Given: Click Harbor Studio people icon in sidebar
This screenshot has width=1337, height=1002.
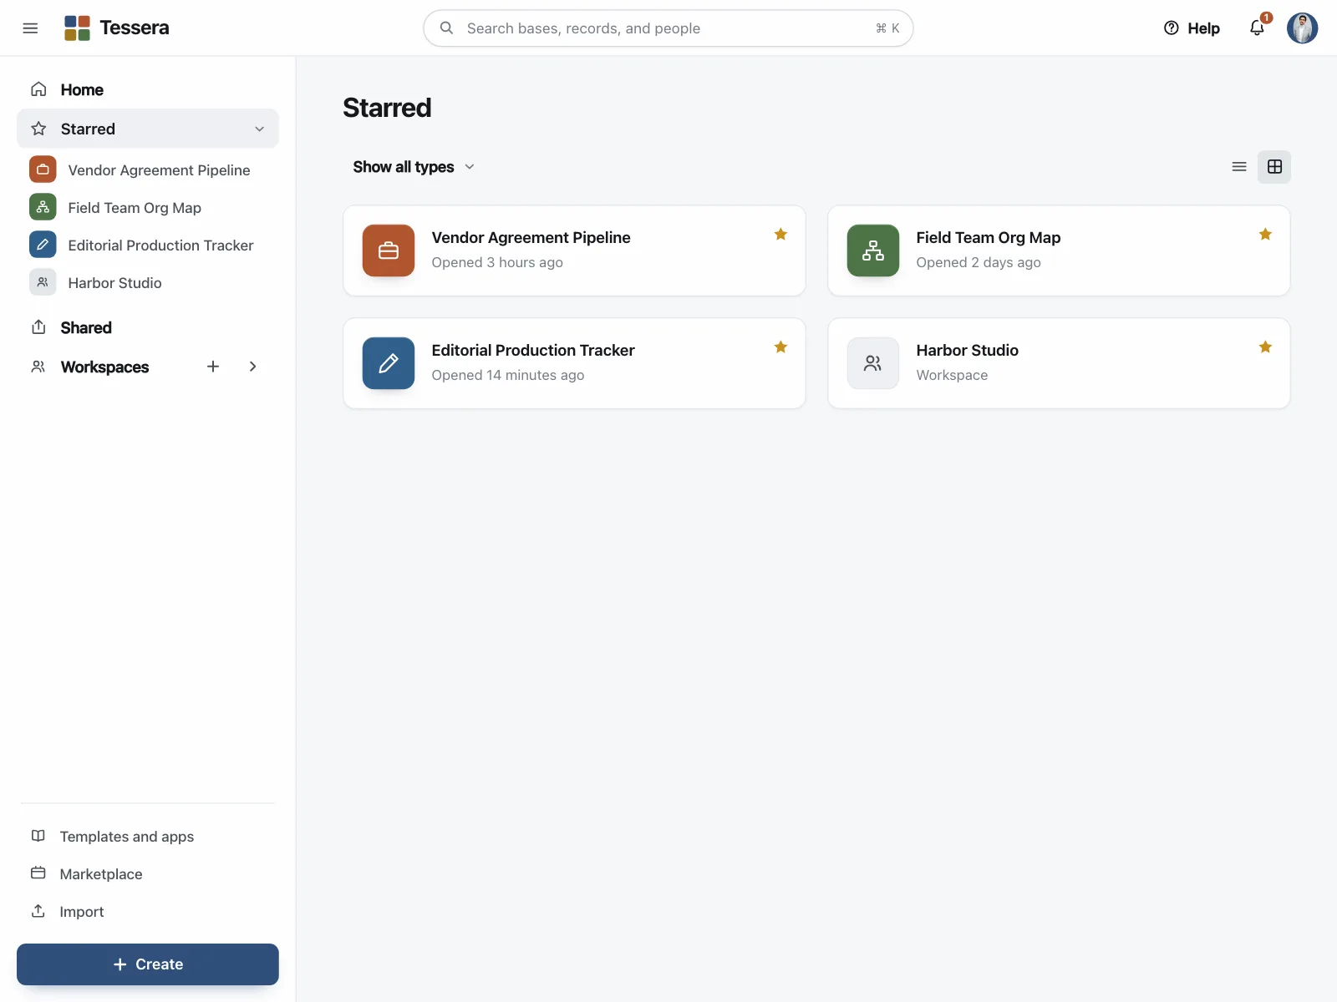Looking at the screenshot, I should [x=43, y=282].
